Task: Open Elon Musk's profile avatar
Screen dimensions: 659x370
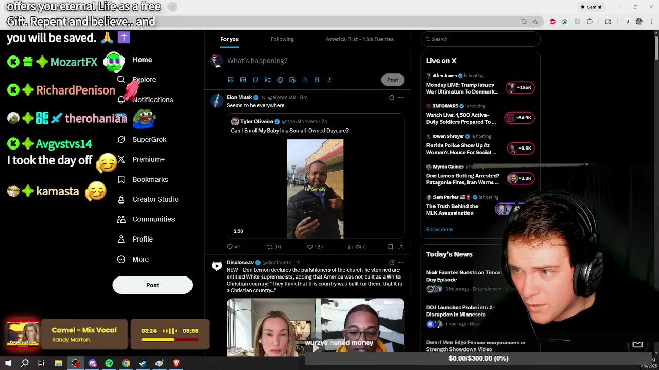Action: click(217, 100)
